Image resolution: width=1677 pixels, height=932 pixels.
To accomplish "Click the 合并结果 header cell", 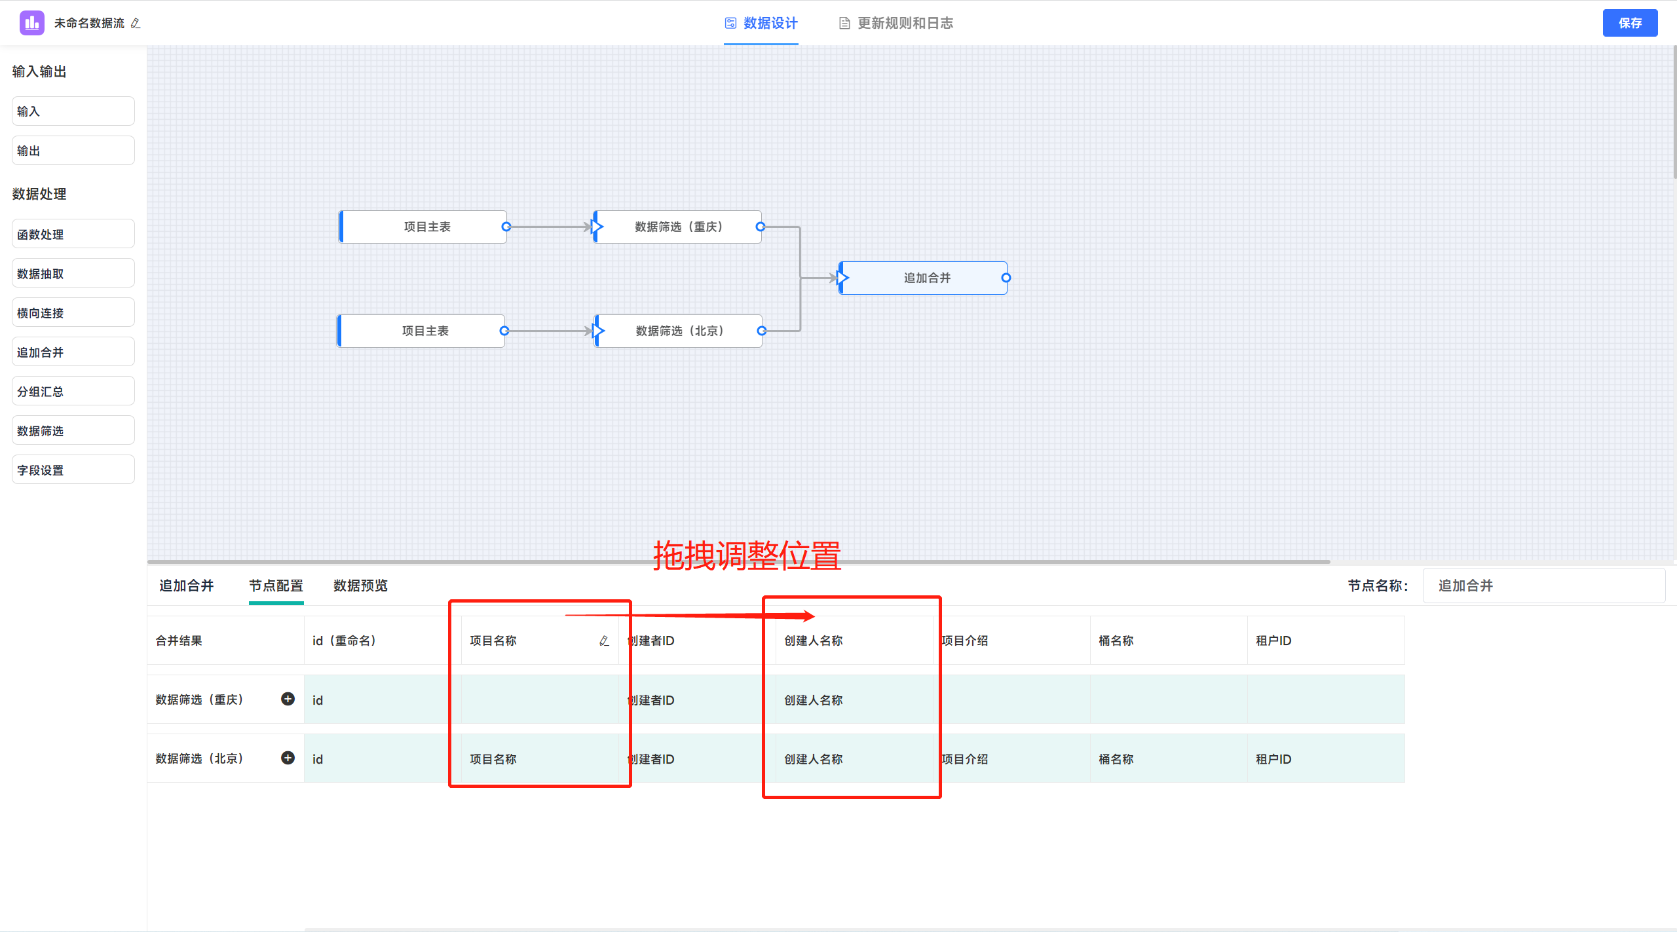I will 225,641.
